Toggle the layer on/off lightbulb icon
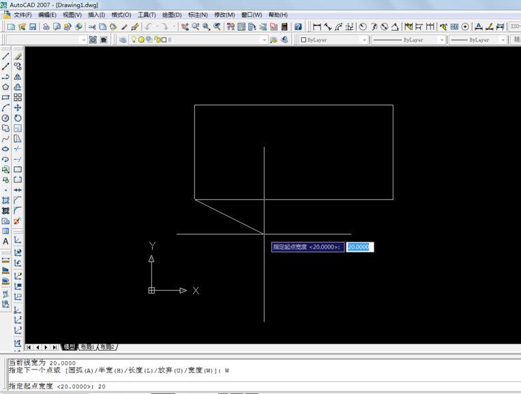521x394 pixels. coord(134,40)
